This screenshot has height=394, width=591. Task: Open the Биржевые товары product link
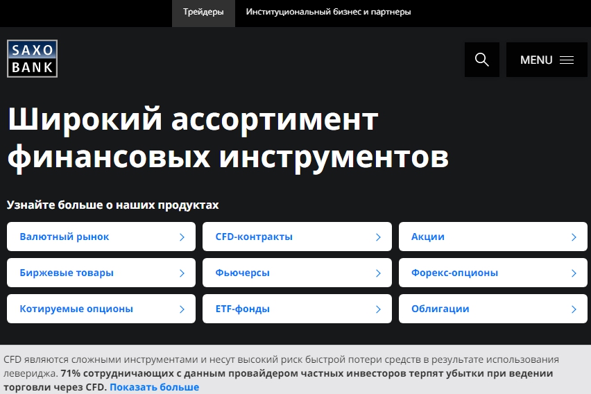[x=101, y=273]
